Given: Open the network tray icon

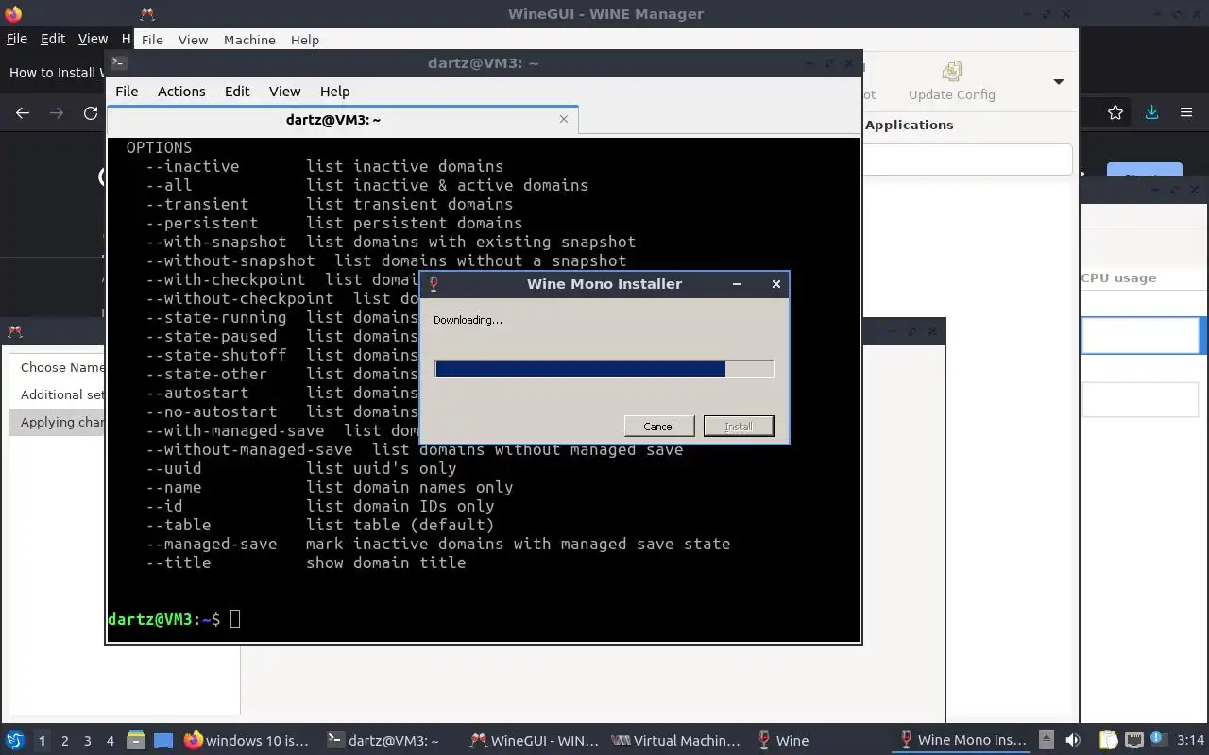Looking at the screenshot, I should coord(1134,741).
